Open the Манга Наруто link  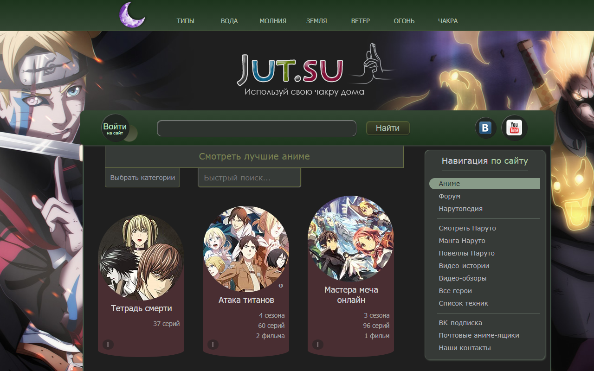tap(462, 241)
